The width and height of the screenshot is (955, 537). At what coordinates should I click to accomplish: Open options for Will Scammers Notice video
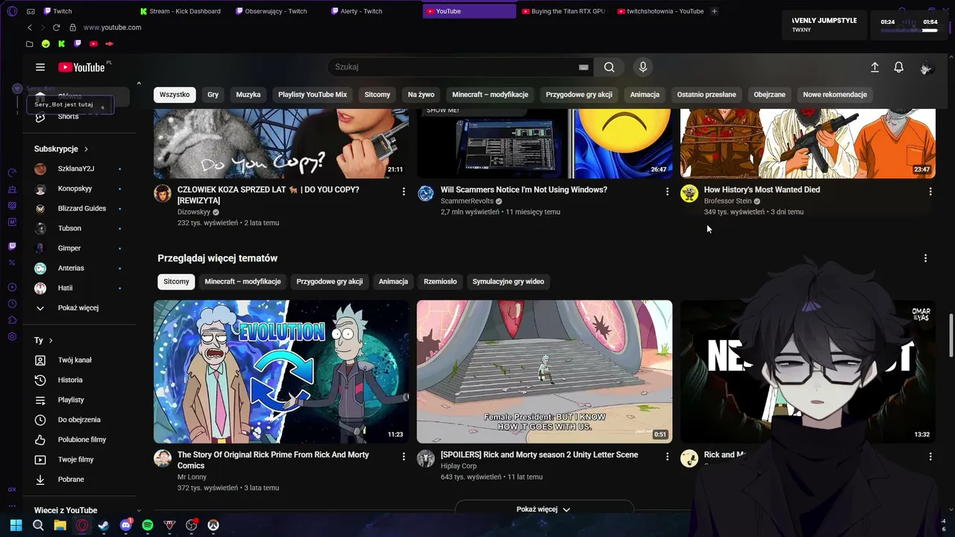667,192
